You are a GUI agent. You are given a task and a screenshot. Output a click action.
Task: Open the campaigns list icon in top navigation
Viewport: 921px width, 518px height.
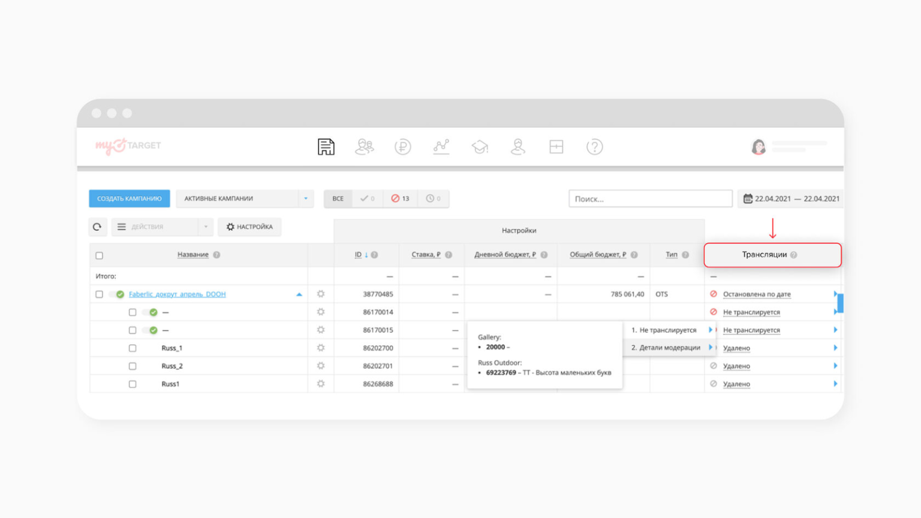[326, 147]
